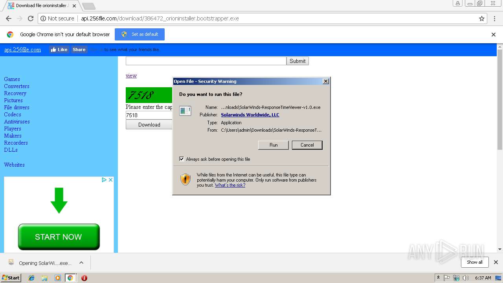503x283 pixels.
Task: Open the 'What's the risk?' link
Action: click(230, 185)
